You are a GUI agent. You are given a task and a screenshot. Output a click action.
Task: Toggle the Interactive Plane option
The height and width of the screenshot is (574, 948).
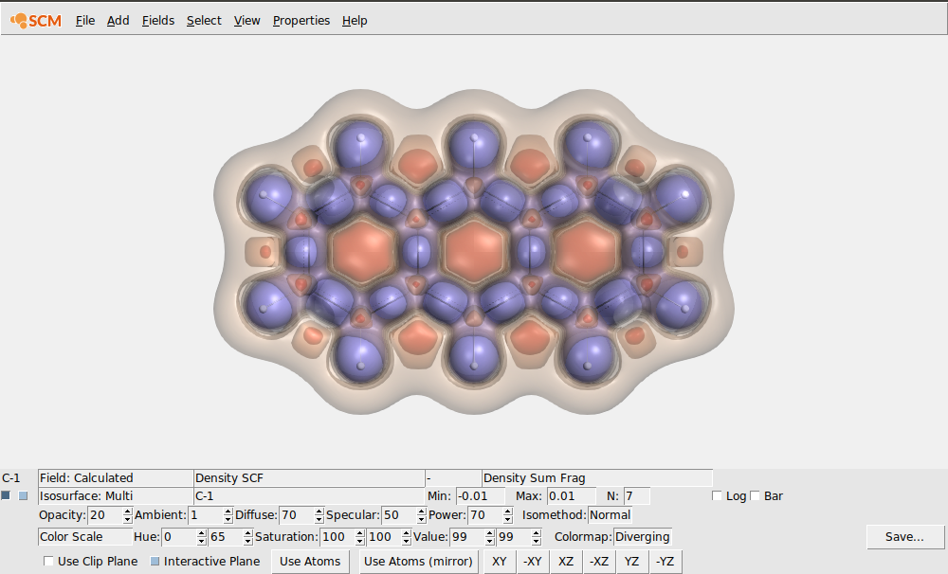click(155, 560)
